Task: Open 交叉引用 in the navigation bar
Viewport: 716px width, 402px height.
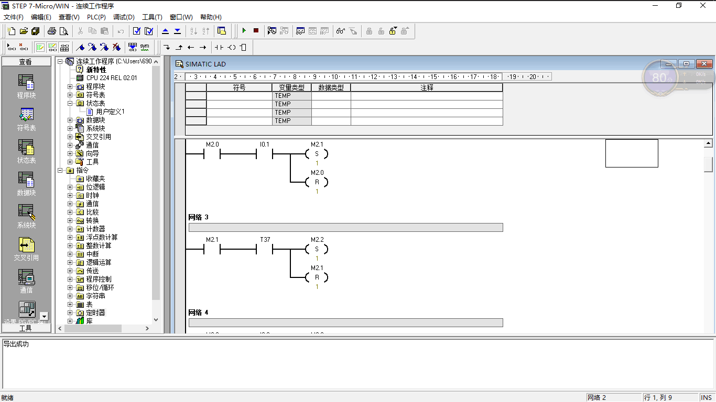Action: [x=26, y=249]
